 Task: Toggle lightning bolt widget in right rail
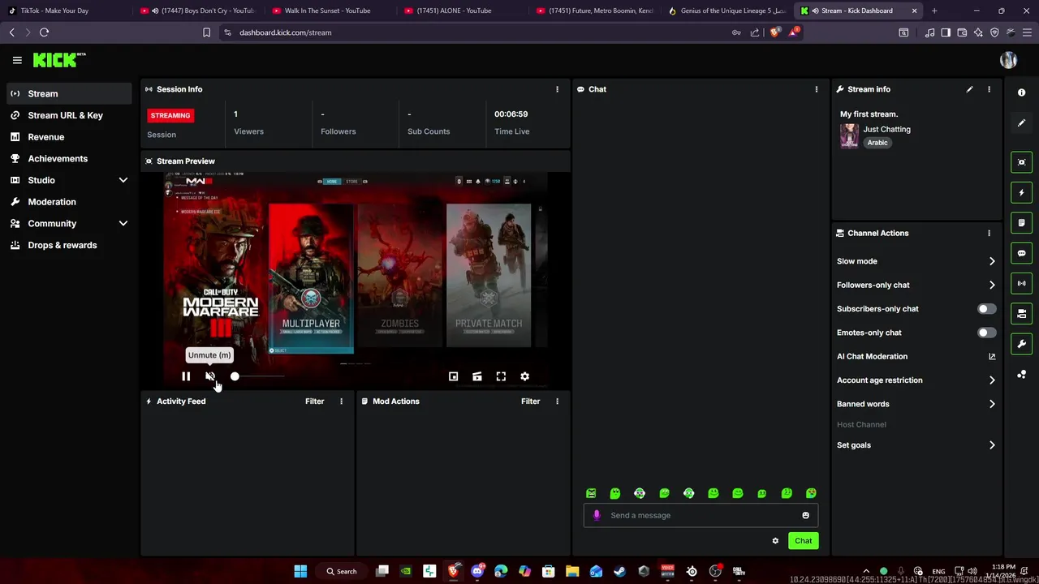click(1022, 192)
